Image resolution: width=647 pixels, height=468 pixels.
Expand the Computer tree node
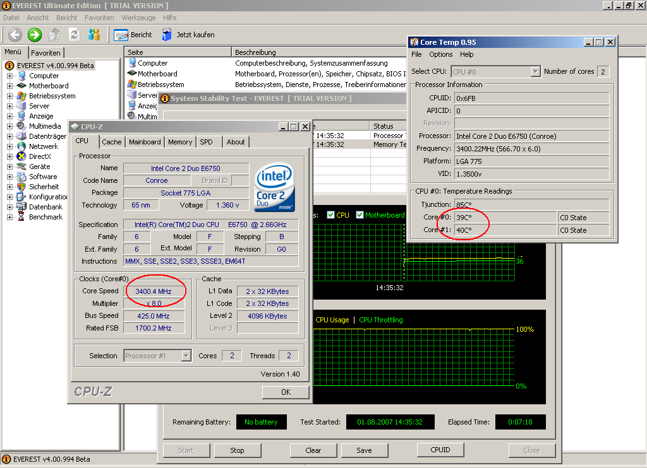coord(9,76)
